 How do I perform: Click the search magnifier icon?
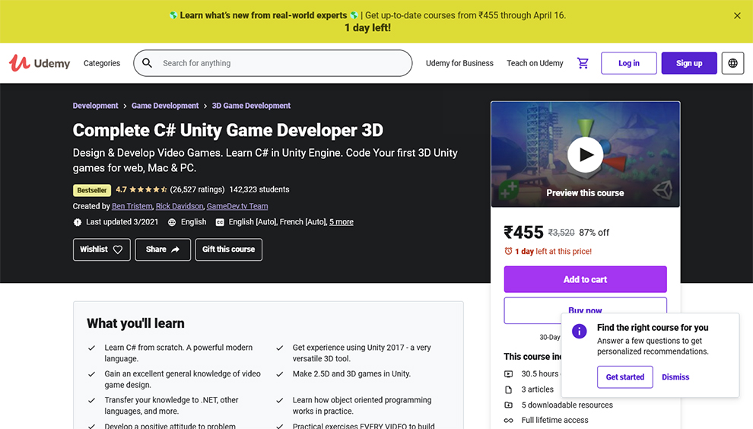[147, 63]
